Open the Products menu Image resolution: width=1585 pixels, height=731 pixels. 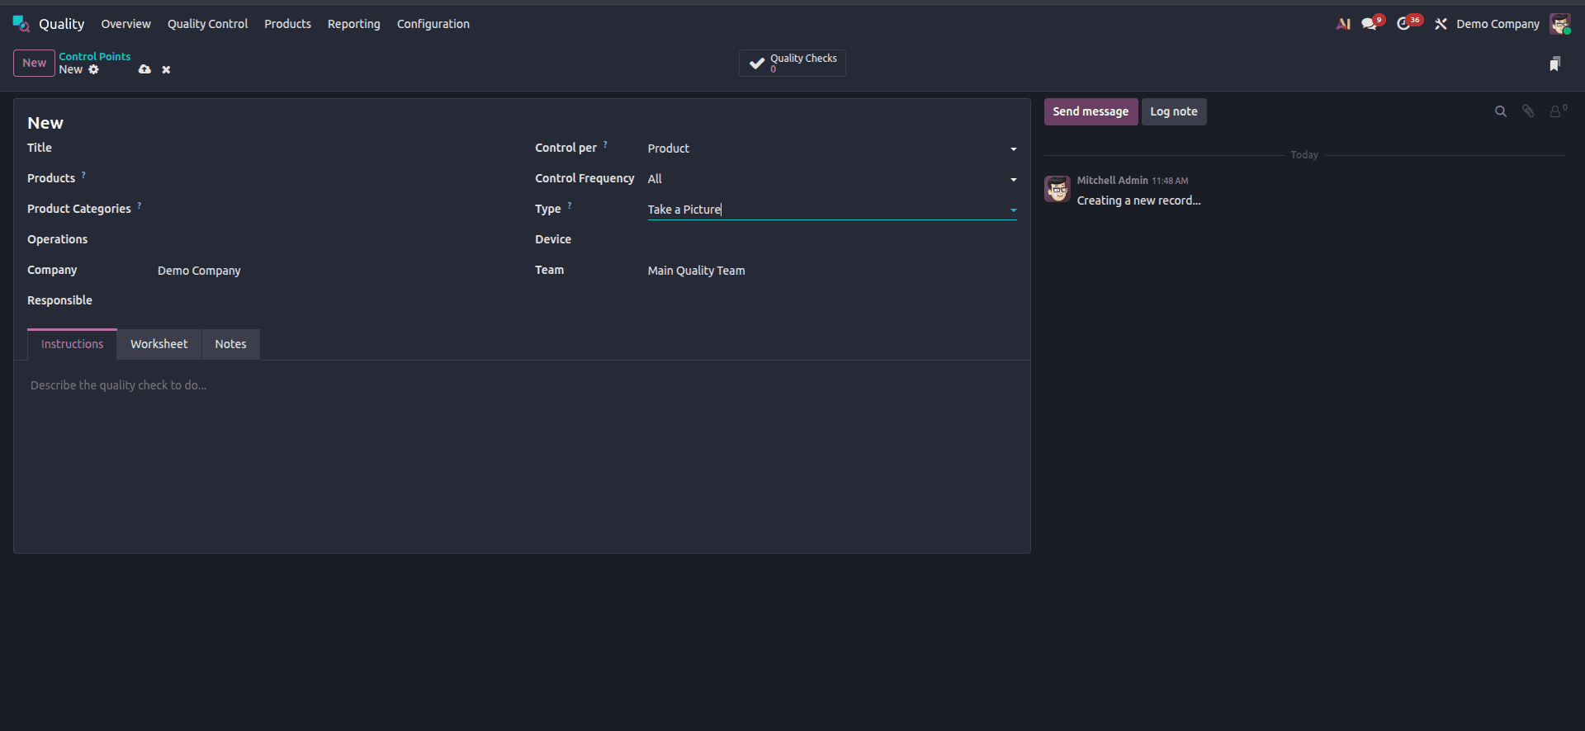pyautogui.click(x=287, y=24)
